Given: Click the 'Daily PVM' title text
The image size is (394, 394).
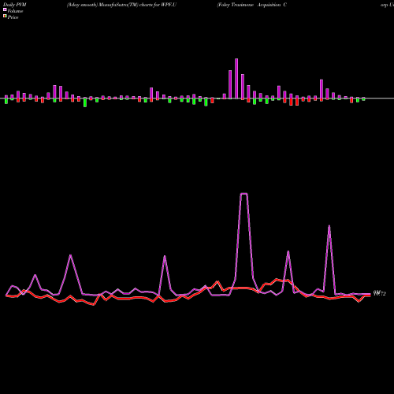Looking at the screenshot, I should pos(15,5).
